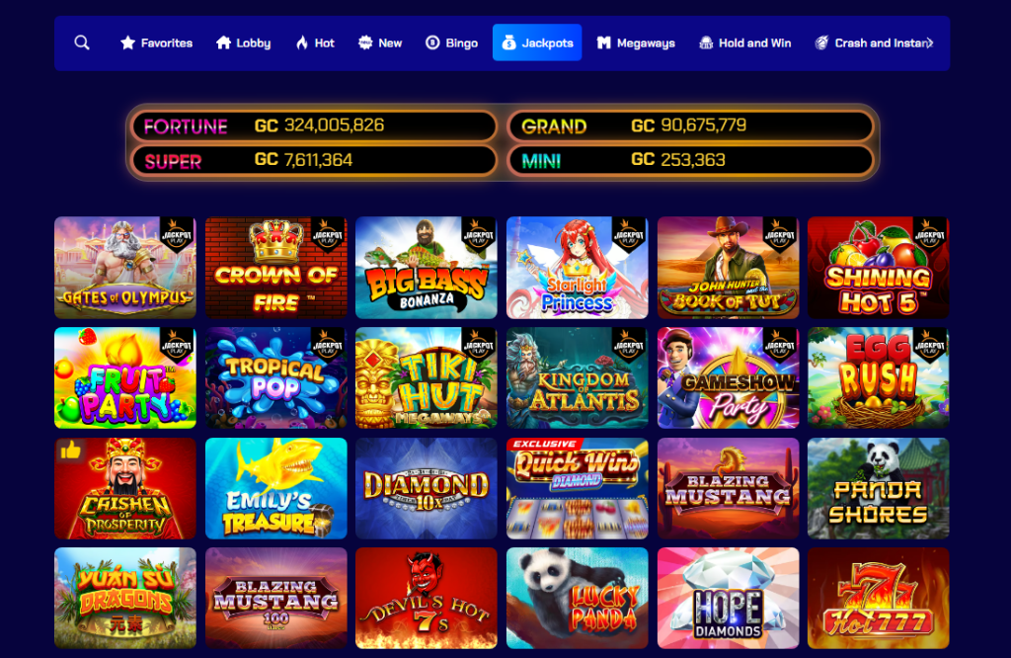This screenshot has height=658, width=1011.
Task: Switch to Hold and Win tab
Action: 745,43
